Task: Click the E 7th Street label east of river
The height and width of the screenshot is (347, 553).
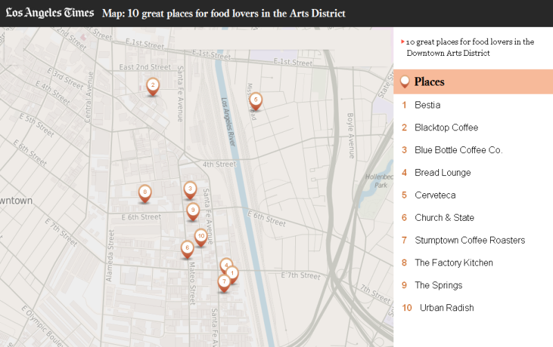Action: tap(301, 276)
